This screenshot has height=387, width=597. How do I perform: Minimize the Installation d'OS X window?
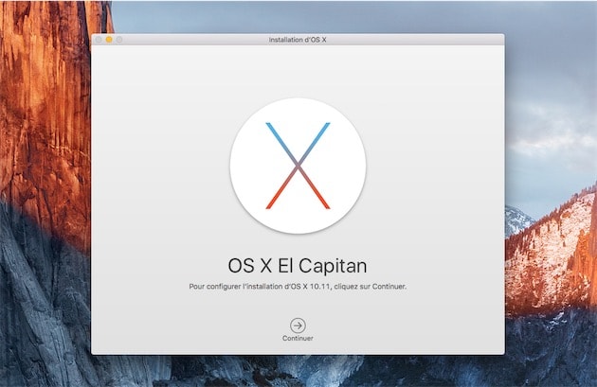109,40
